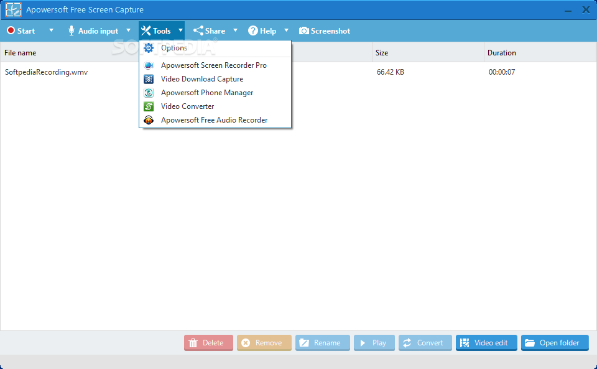This screenshot has height=369, width=597.
Task: Click the film strip Video edit icon
Action: tap(465, 343)
